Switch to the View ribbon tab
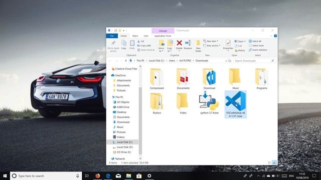Image resolution: width=321 pixels, height=180 pixels. [146, 36]
